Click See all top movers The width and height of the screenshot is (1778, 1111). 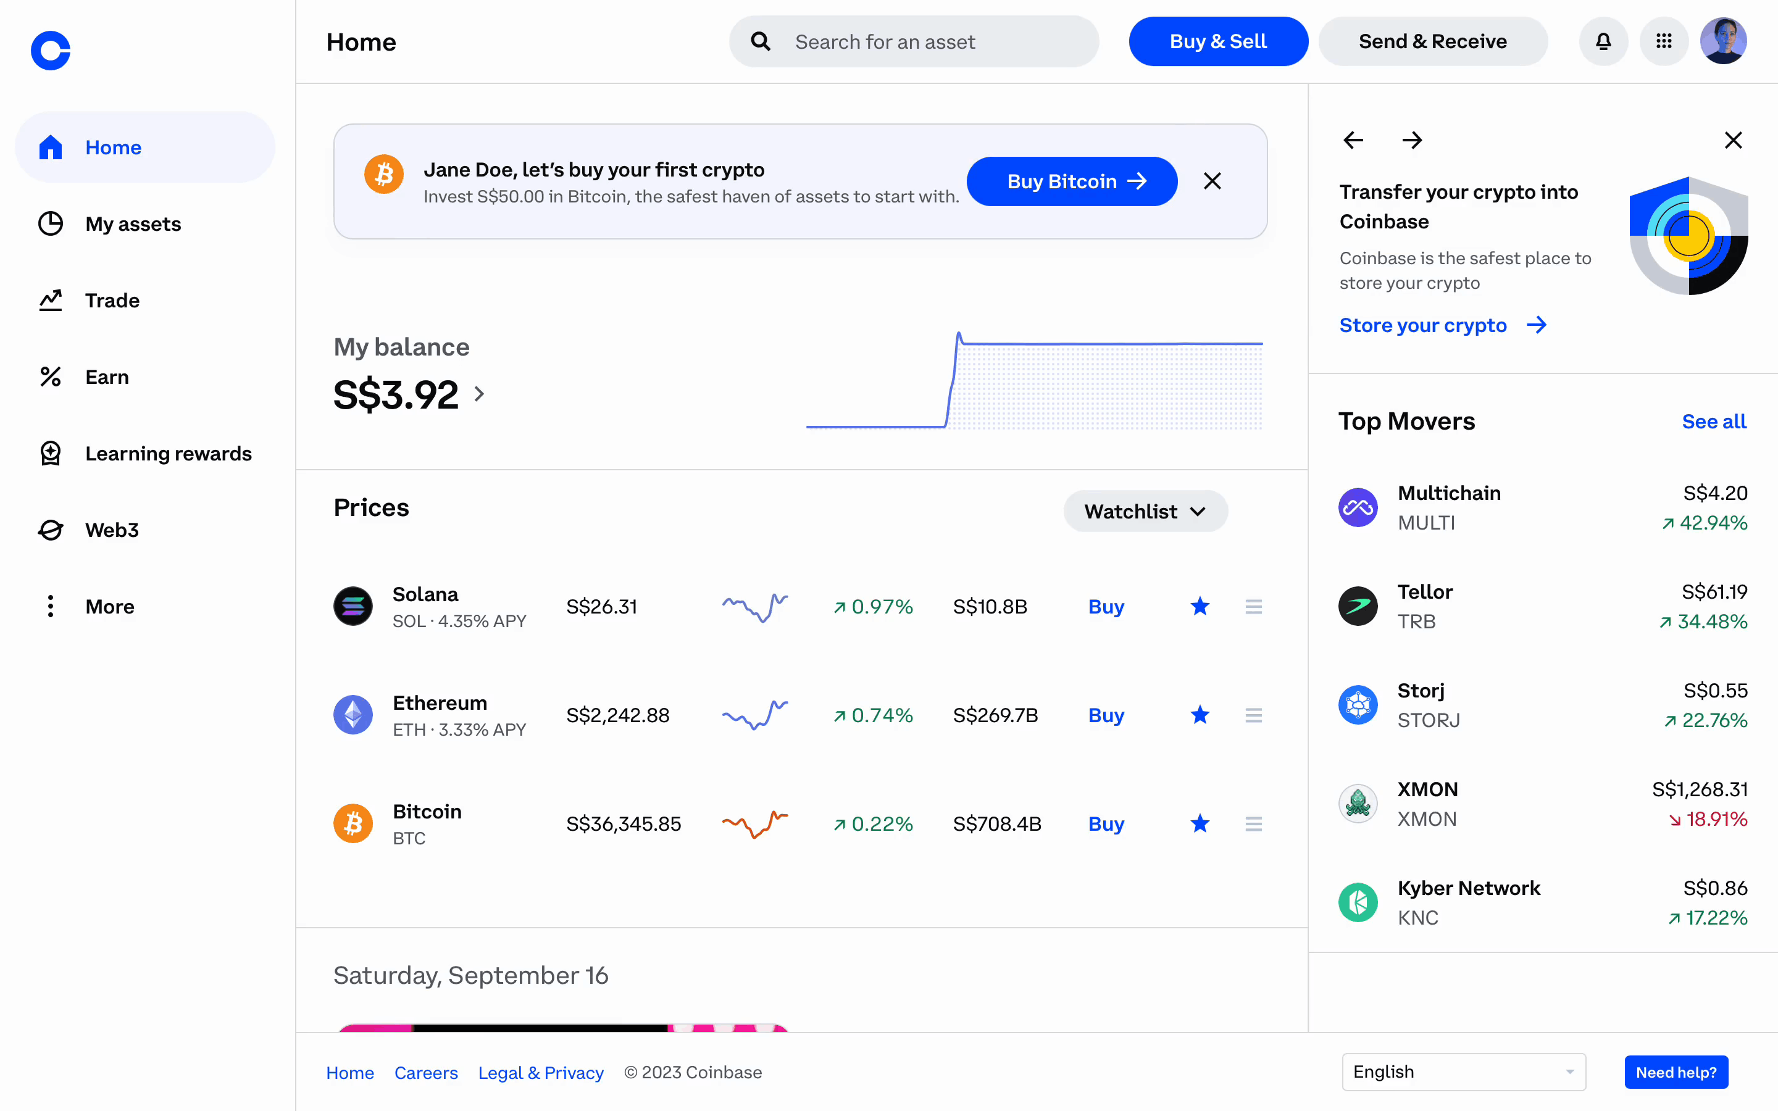[x=1713, y=422]
